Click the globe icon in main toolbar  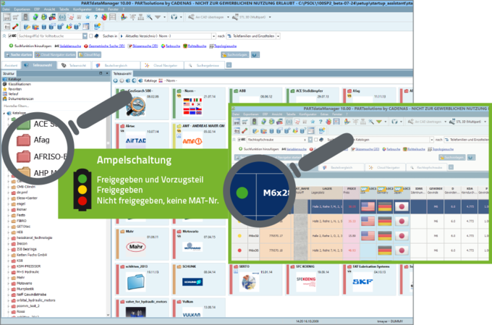[x=174, y=17]
